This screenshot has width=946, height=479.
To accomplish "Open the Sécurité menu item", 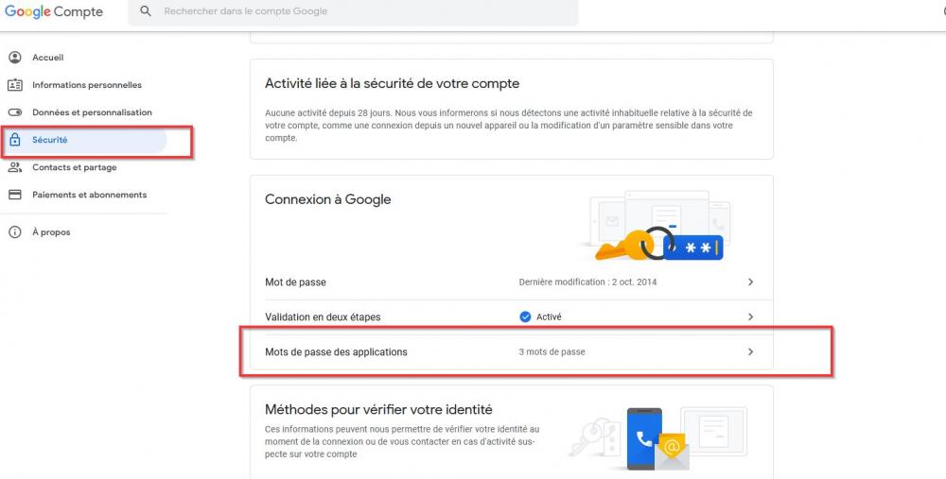I will 83,140.
